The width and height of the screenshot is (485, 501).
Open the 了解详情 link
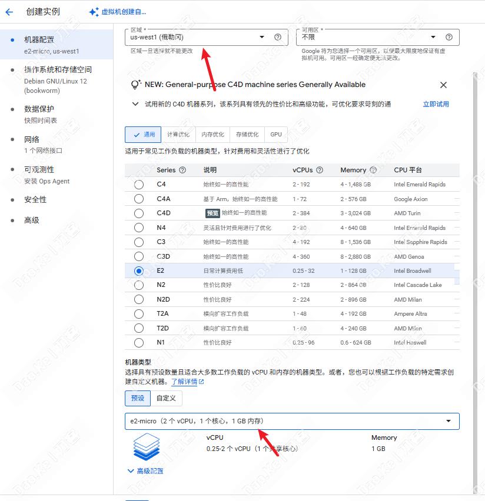click(184, 382)
